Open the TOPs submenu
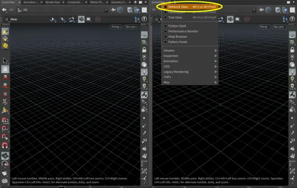The image size is (297, 188). pyautogui.click(x=190, y=77)
